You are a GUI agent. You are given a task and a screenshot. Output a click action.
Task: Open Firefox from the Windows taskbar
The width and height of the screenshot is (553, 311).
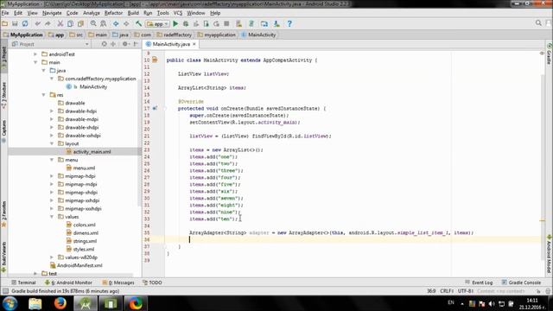(x=60, y=303)
